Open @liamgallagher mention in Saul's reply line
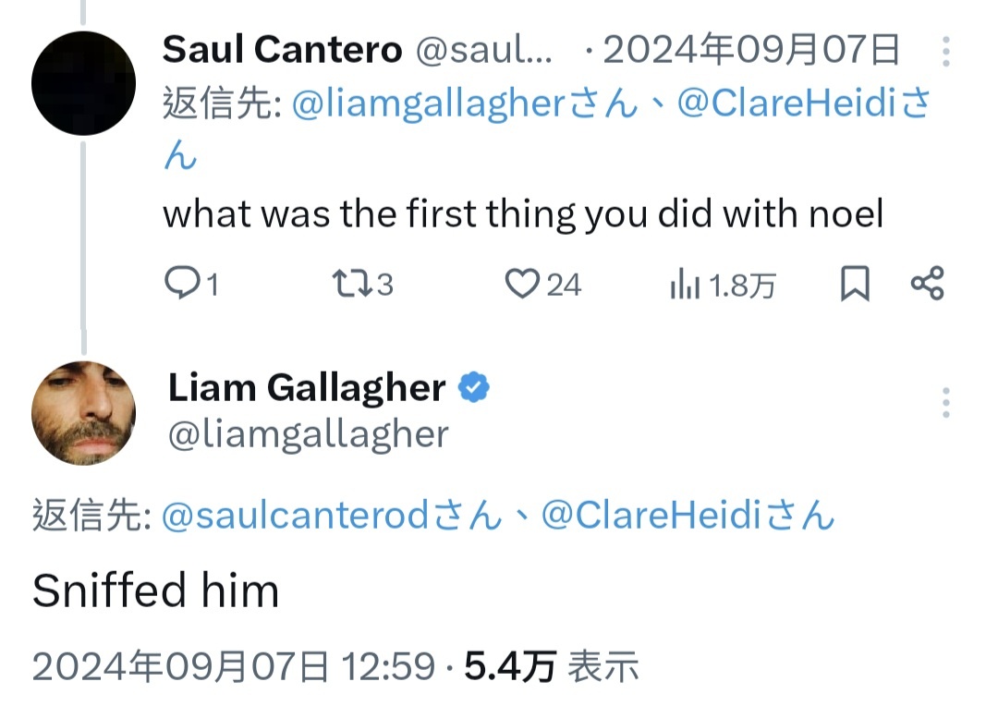 coord(429,103)
